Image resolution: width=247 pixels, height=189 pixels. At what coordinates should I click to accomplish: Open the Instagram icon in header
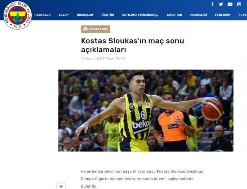(x=239, y=4)
